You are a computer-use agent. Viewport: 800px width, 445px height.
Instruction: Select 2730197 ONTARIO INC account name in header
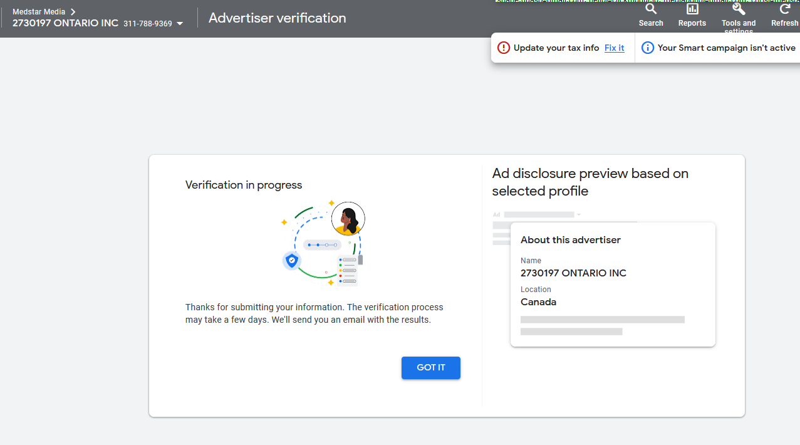click(65, 23)
